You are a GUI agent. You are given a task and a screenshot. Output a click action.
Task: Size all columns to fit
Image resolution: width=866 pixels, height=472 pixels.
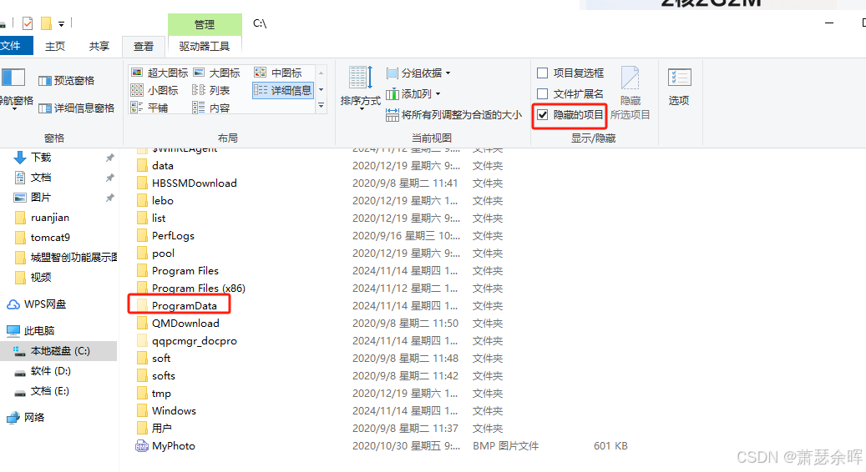point(453,115)
